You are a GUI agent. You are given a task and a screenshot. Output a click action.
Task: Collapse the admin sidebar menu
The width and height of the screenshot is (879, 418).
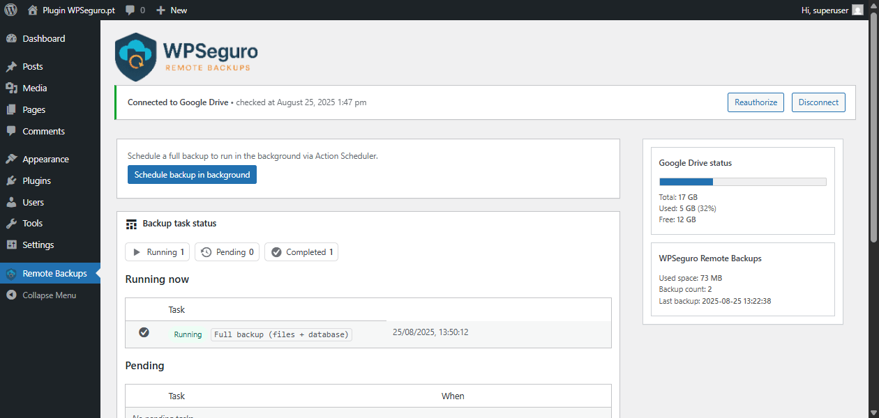coord(49,295)
